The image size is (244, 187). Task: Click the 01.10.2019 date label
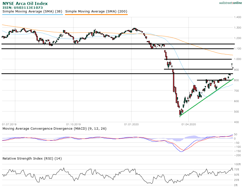point(73,124)
